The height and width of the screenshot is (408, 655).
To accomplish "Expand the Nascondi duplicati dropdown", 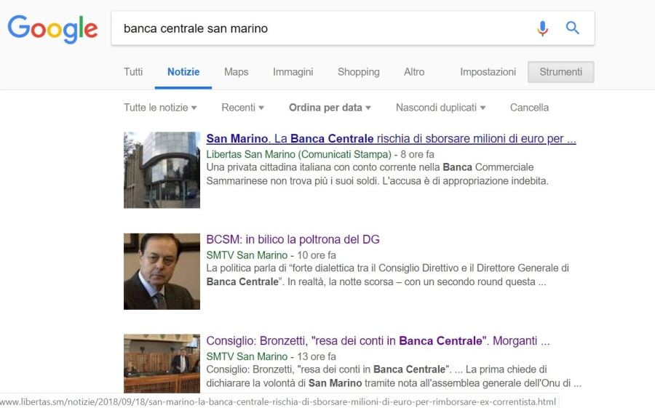I will click(x=441, y=108).
